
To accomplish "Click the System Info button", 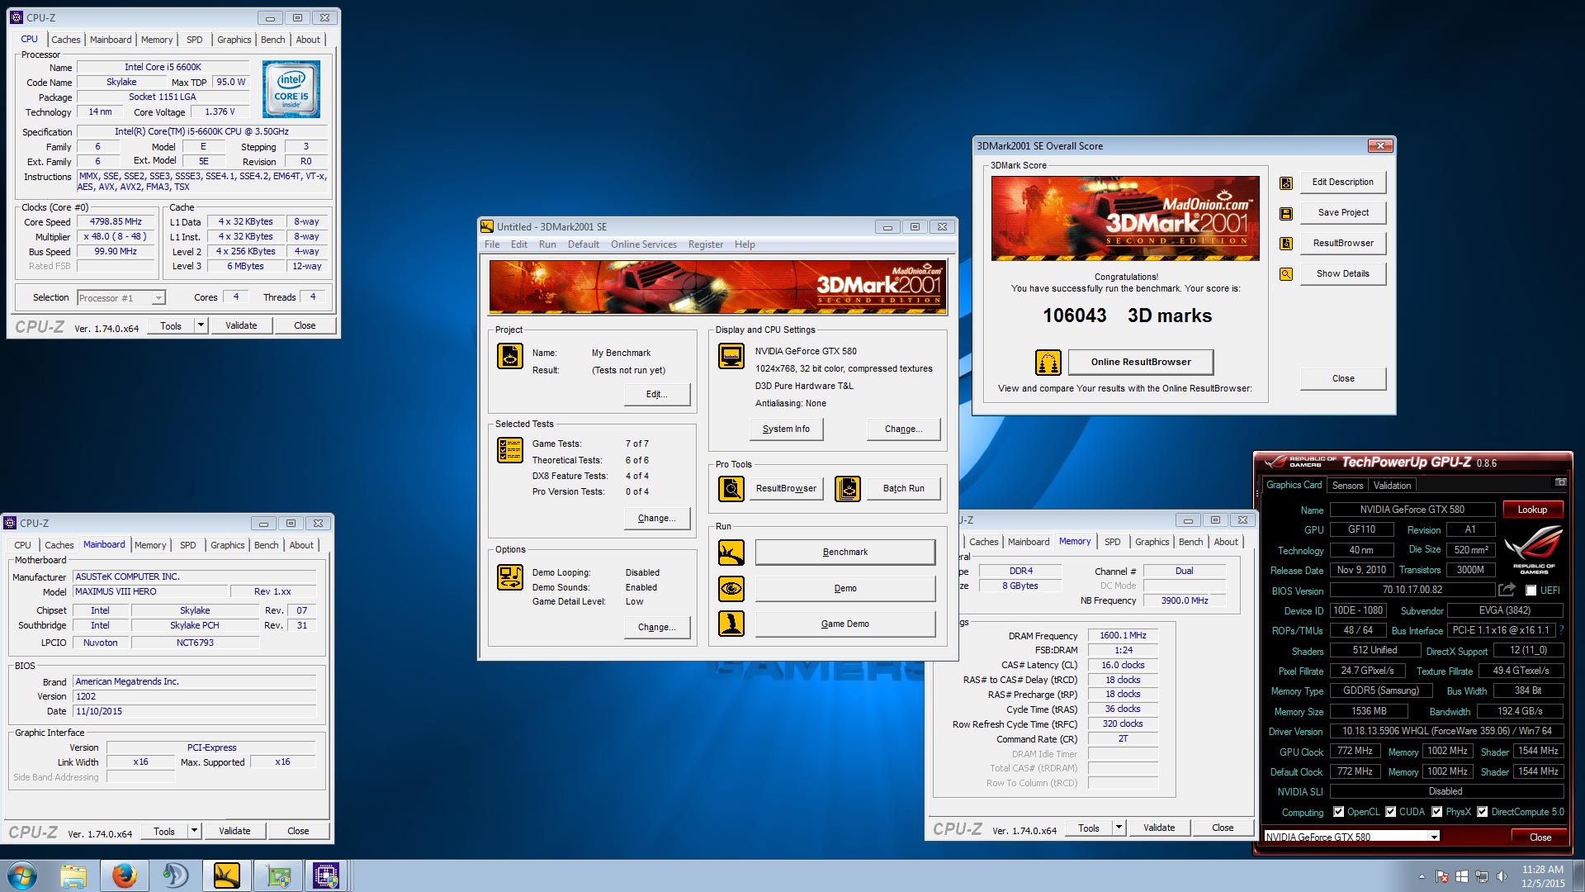I will 786,429.
